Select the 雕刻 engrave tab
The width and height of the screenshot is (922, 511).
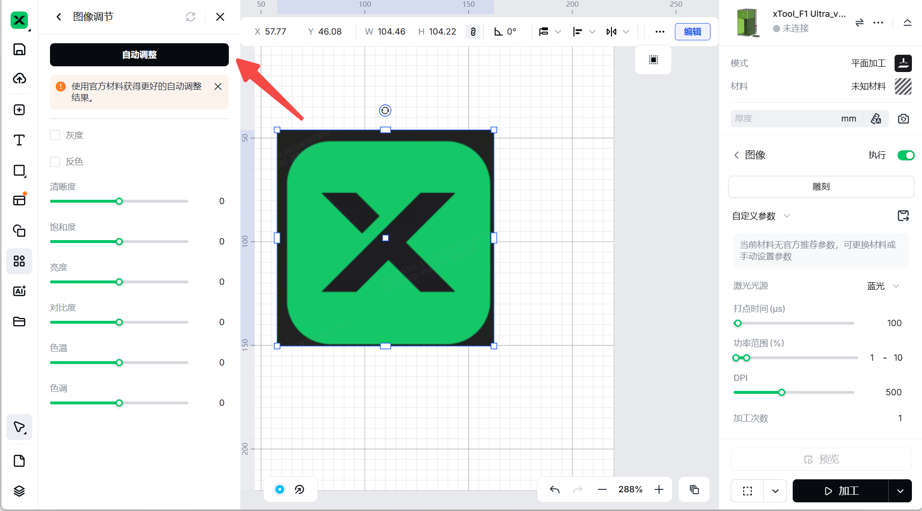tap(821, 187)
